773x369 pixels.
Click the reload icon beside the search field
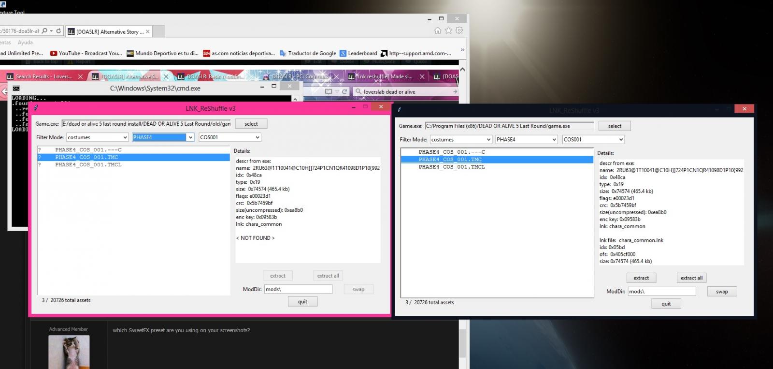click(344, 91)
